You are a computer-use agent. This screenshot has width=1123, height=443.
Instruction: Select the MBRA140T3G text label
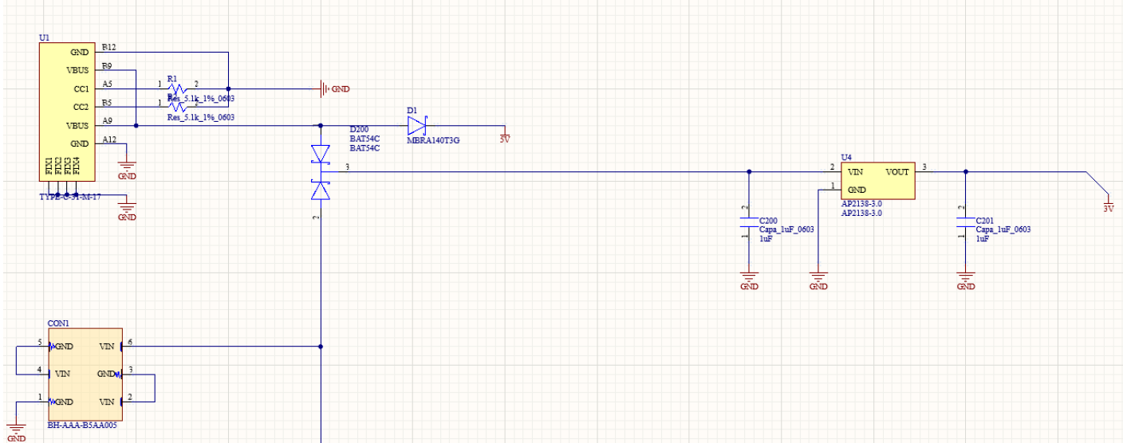tap(433, 140)
